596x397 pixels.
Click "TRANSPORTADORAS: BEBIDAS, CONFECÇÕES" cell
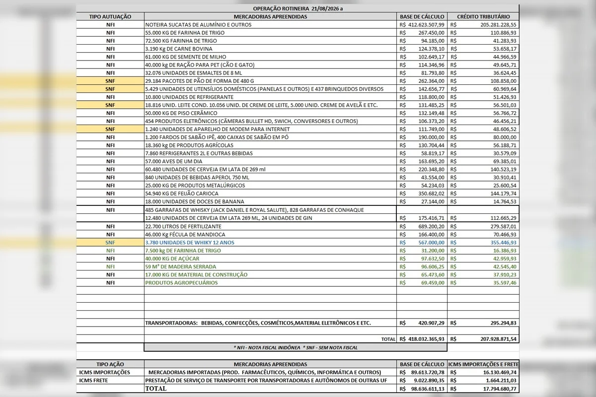pyautogui.click(x=271, y=323)
